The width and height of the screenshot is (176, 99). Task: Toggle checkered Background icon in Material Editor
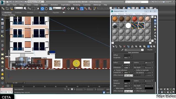155,24
